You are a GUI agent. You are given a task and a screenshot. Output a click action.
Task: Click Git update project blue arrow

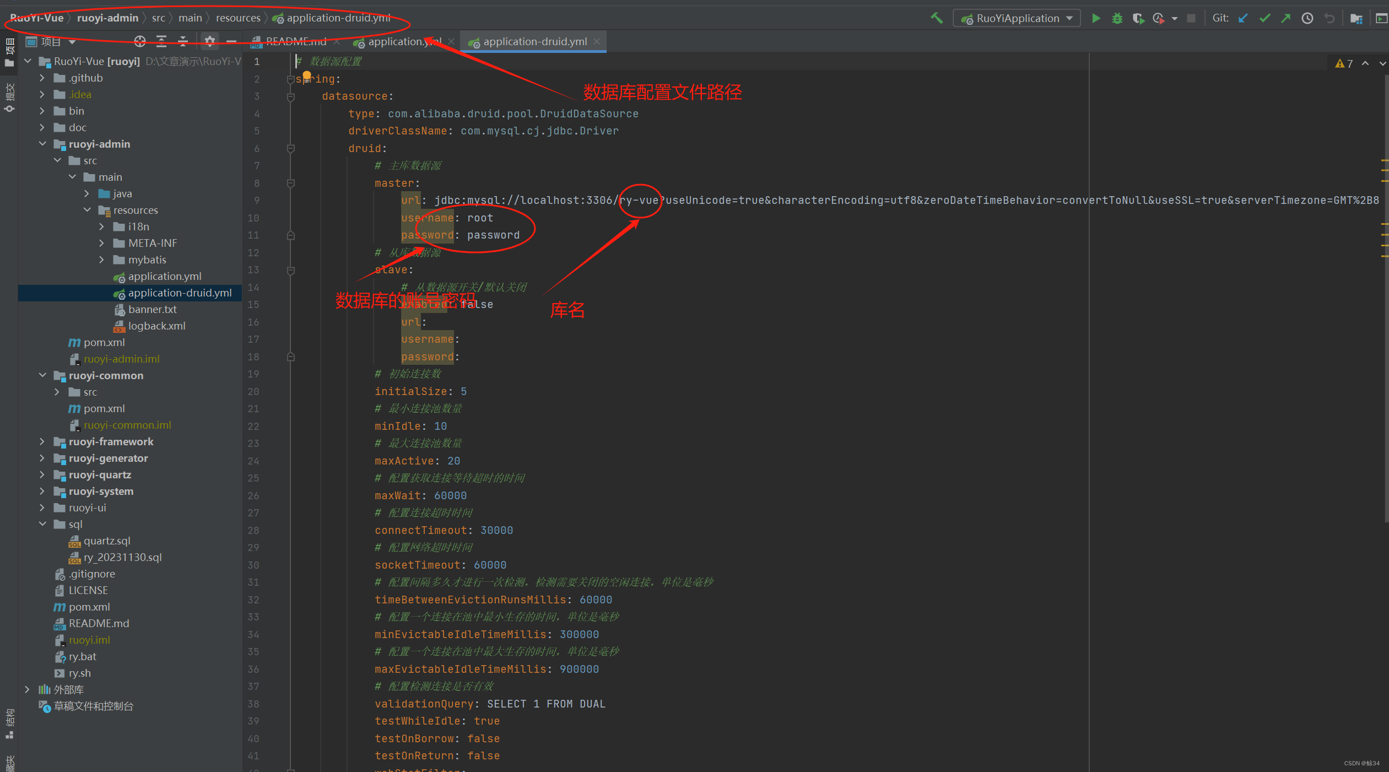pos(1243,18)
